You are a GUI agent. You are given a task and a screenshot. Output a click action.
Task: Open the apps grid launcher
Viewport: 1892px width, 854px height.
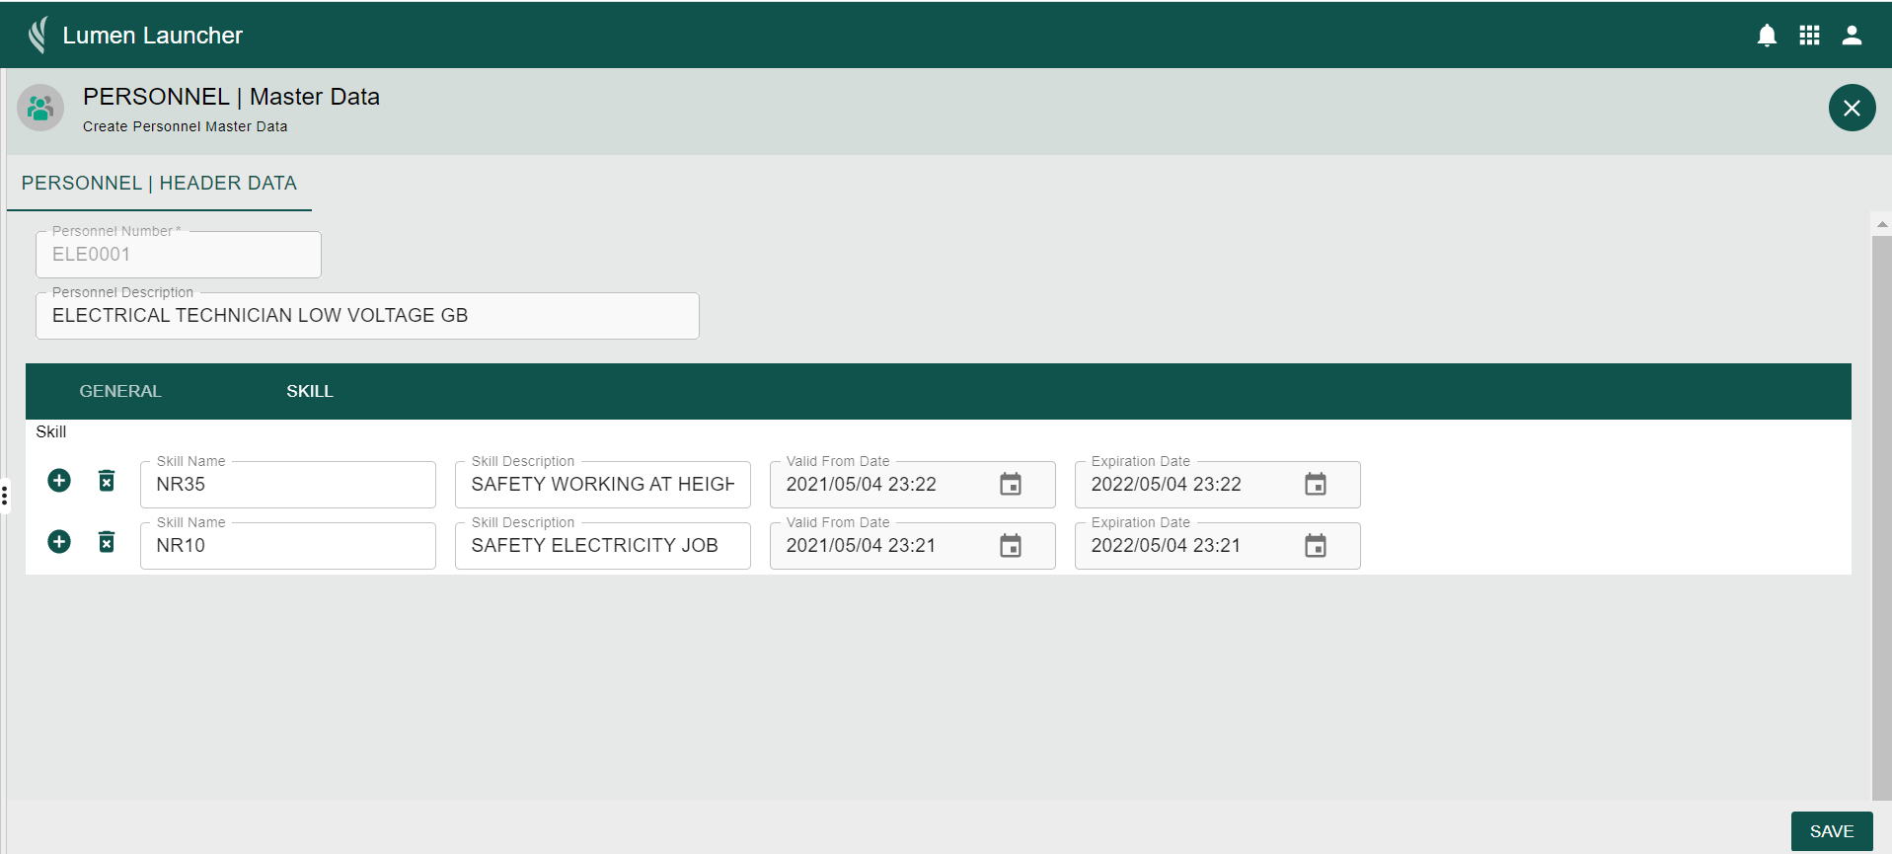pos(1809,36)
